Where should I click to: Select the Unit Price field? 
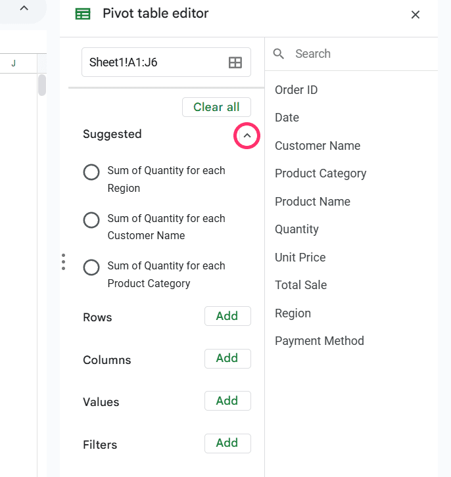(300, 258)
